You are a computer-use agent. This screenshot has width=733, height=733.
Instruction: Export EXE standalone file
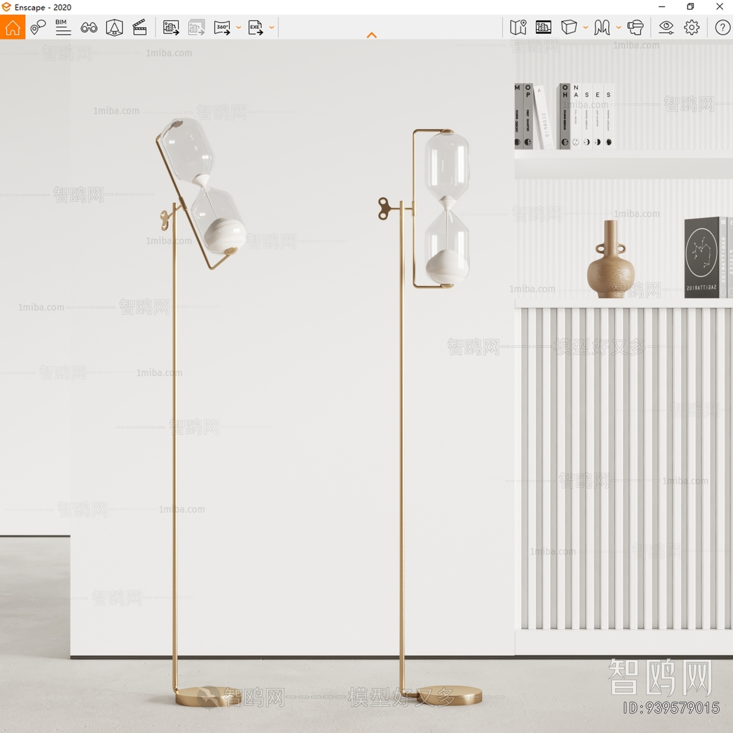pyautogui.click(x=256, y=27)
